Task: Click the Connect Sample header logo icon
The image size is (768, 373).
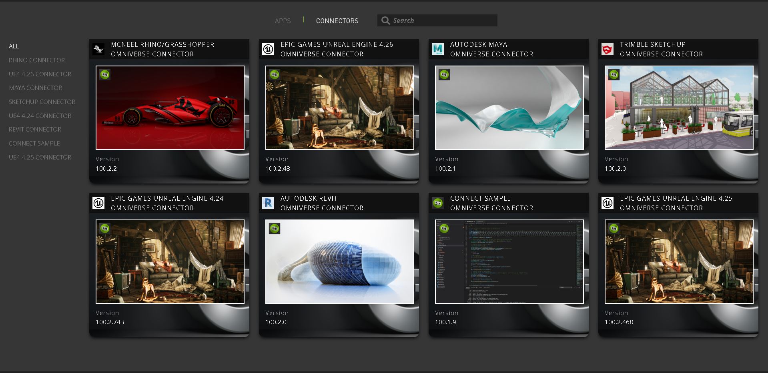Action: pos(438,203)
